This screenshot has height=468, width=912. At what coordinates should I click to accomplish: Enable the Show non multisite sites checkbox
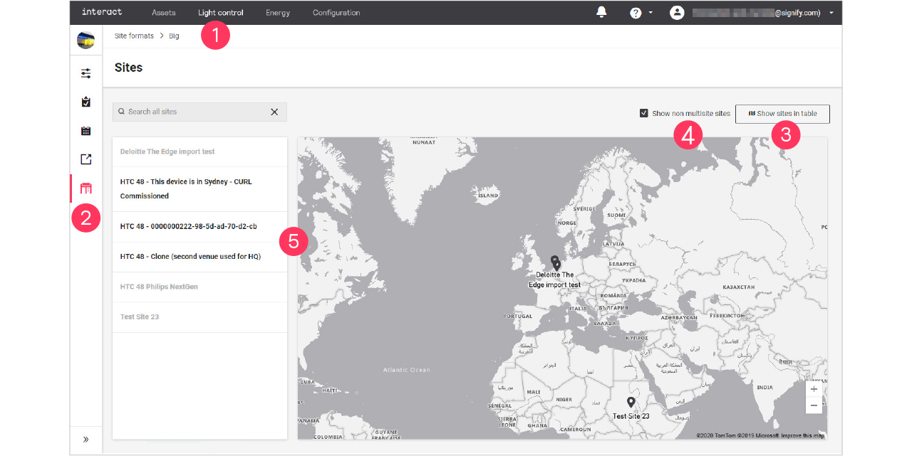point(643,112)
